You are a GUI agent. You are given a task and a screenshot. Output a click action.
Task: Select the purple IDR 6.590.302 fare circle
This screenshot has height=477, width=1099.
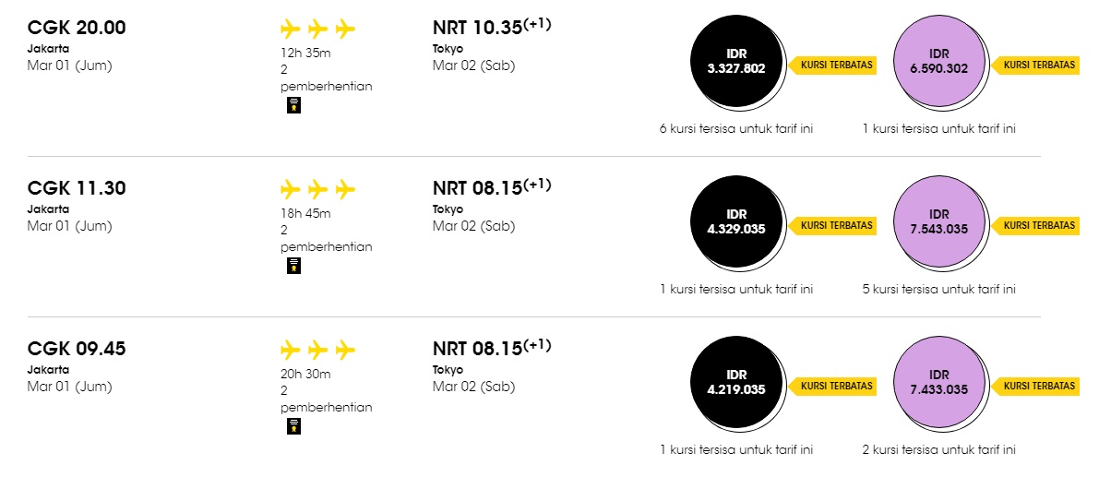coord(939,63)
